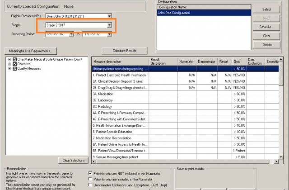Expand the Quality Measures tree node
The image size is (289, 190).
(9, 69)
